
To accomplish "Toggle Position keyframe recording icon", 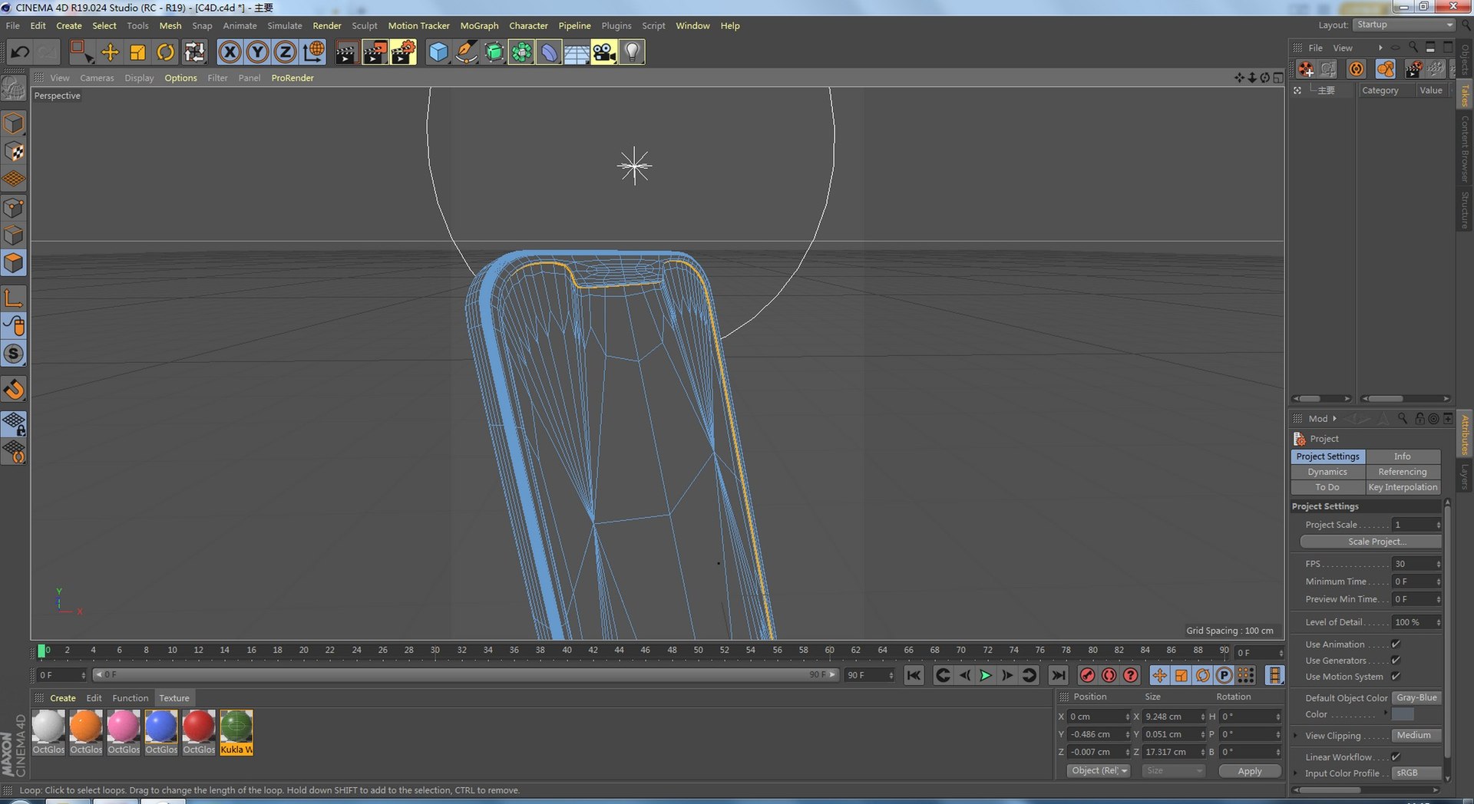I will [x=1159, y=675].
